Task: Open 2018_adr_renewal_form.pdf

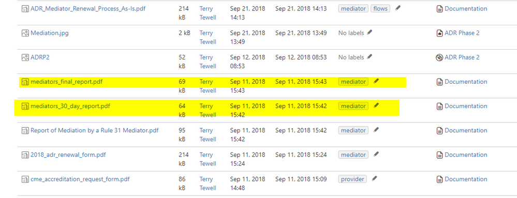Action: point(68,155)
